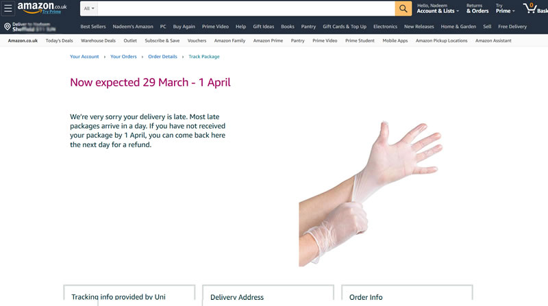Click the Amazon.co.uk logo
548x306 pixels.
point(42,7)
